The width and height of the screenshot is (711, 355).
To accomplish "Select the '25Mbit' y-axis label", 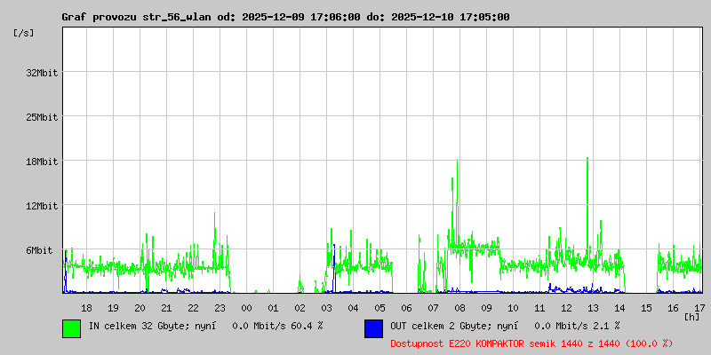I will tap(42, 117).
